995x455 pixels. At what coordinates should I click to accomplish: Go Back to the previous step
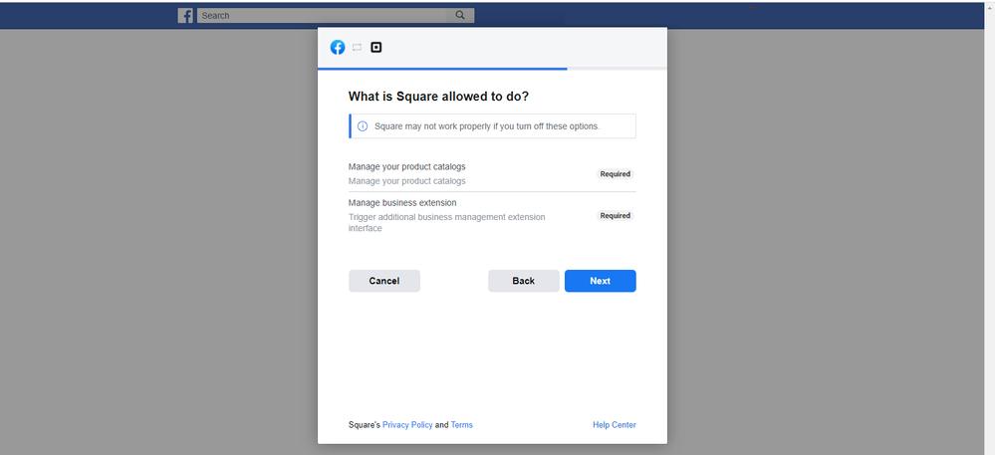pos(524,281)
